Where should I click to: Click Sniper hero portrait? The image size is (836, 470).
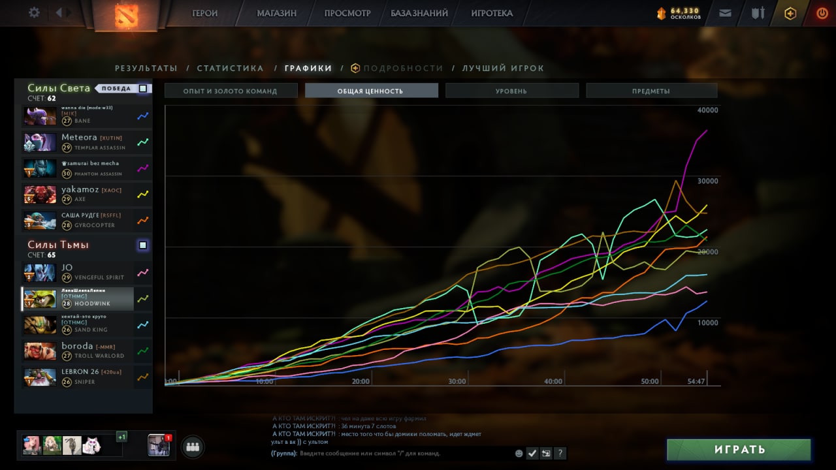tap(40, 377)
